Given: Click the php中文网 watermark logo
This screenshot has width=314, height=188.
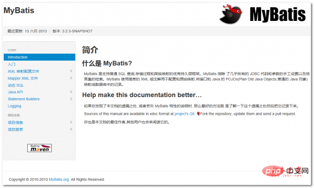Looking at the screenshot, I should click(285, 171).
